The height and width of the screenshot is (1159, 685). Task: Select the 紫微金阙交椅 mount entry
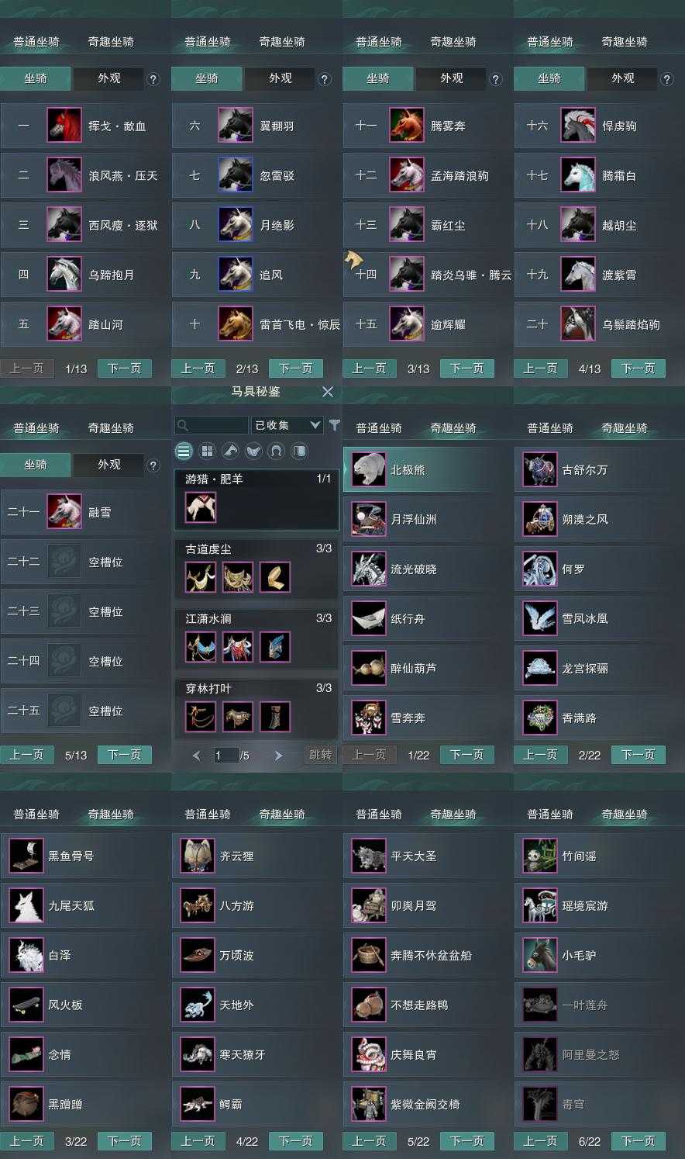point(428,1104)
